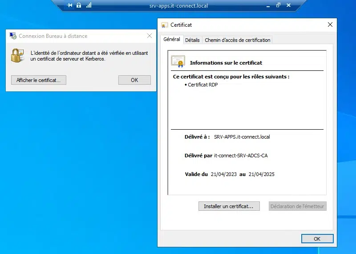Viewport: 356px width, 254px height.
Task: Click the certificate ribbon icon in info panel
Action: [178, 61]
